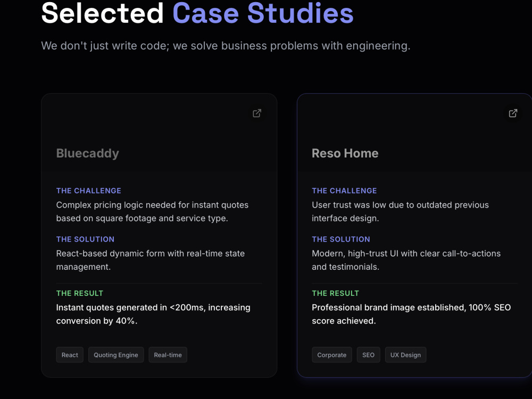Screen dimensions: 532x399
Task: Select the UX Design tag
Action: [x=405, y=355]
